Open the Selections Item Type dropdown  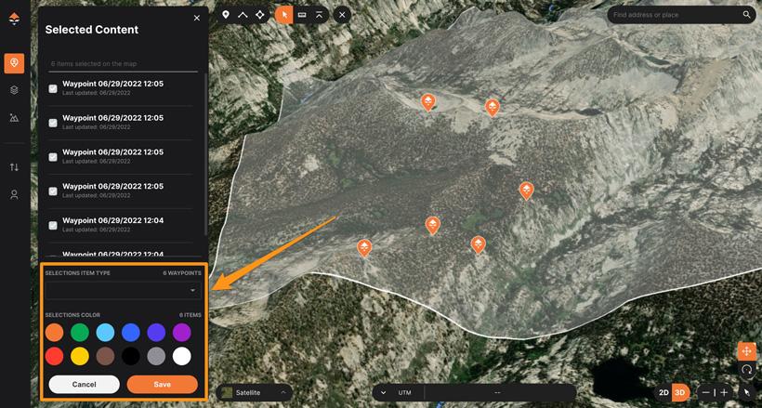click(x=123, y=290)
